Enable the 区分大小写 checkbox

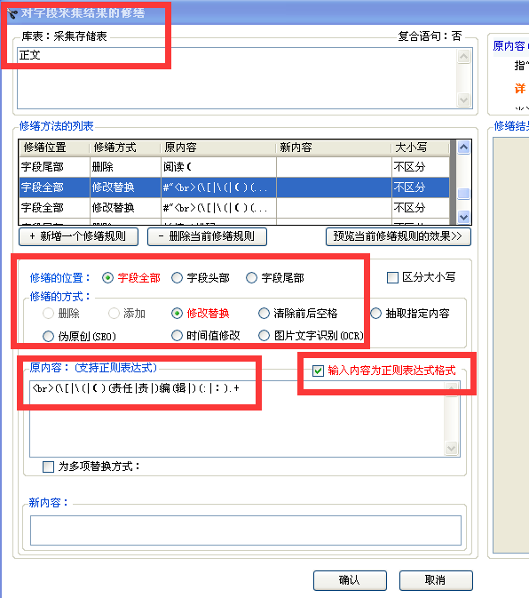coord(392,277)
